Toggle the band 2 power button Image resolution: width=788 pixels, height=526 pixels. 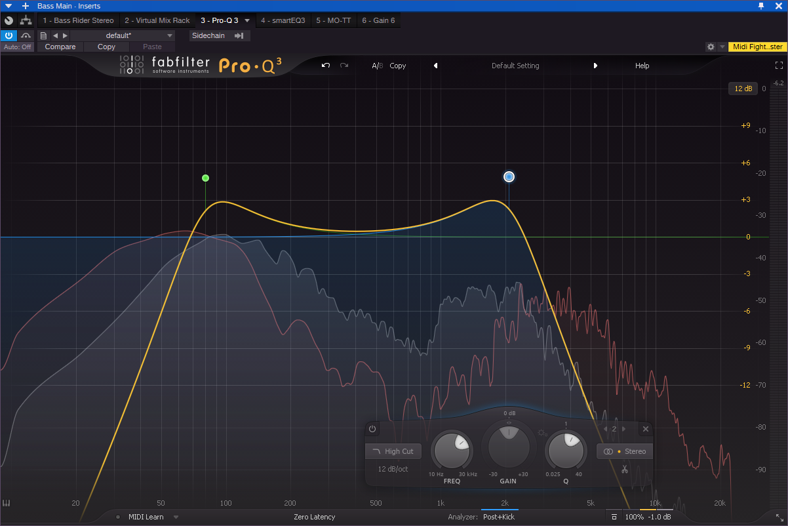[x=372, y=429]
